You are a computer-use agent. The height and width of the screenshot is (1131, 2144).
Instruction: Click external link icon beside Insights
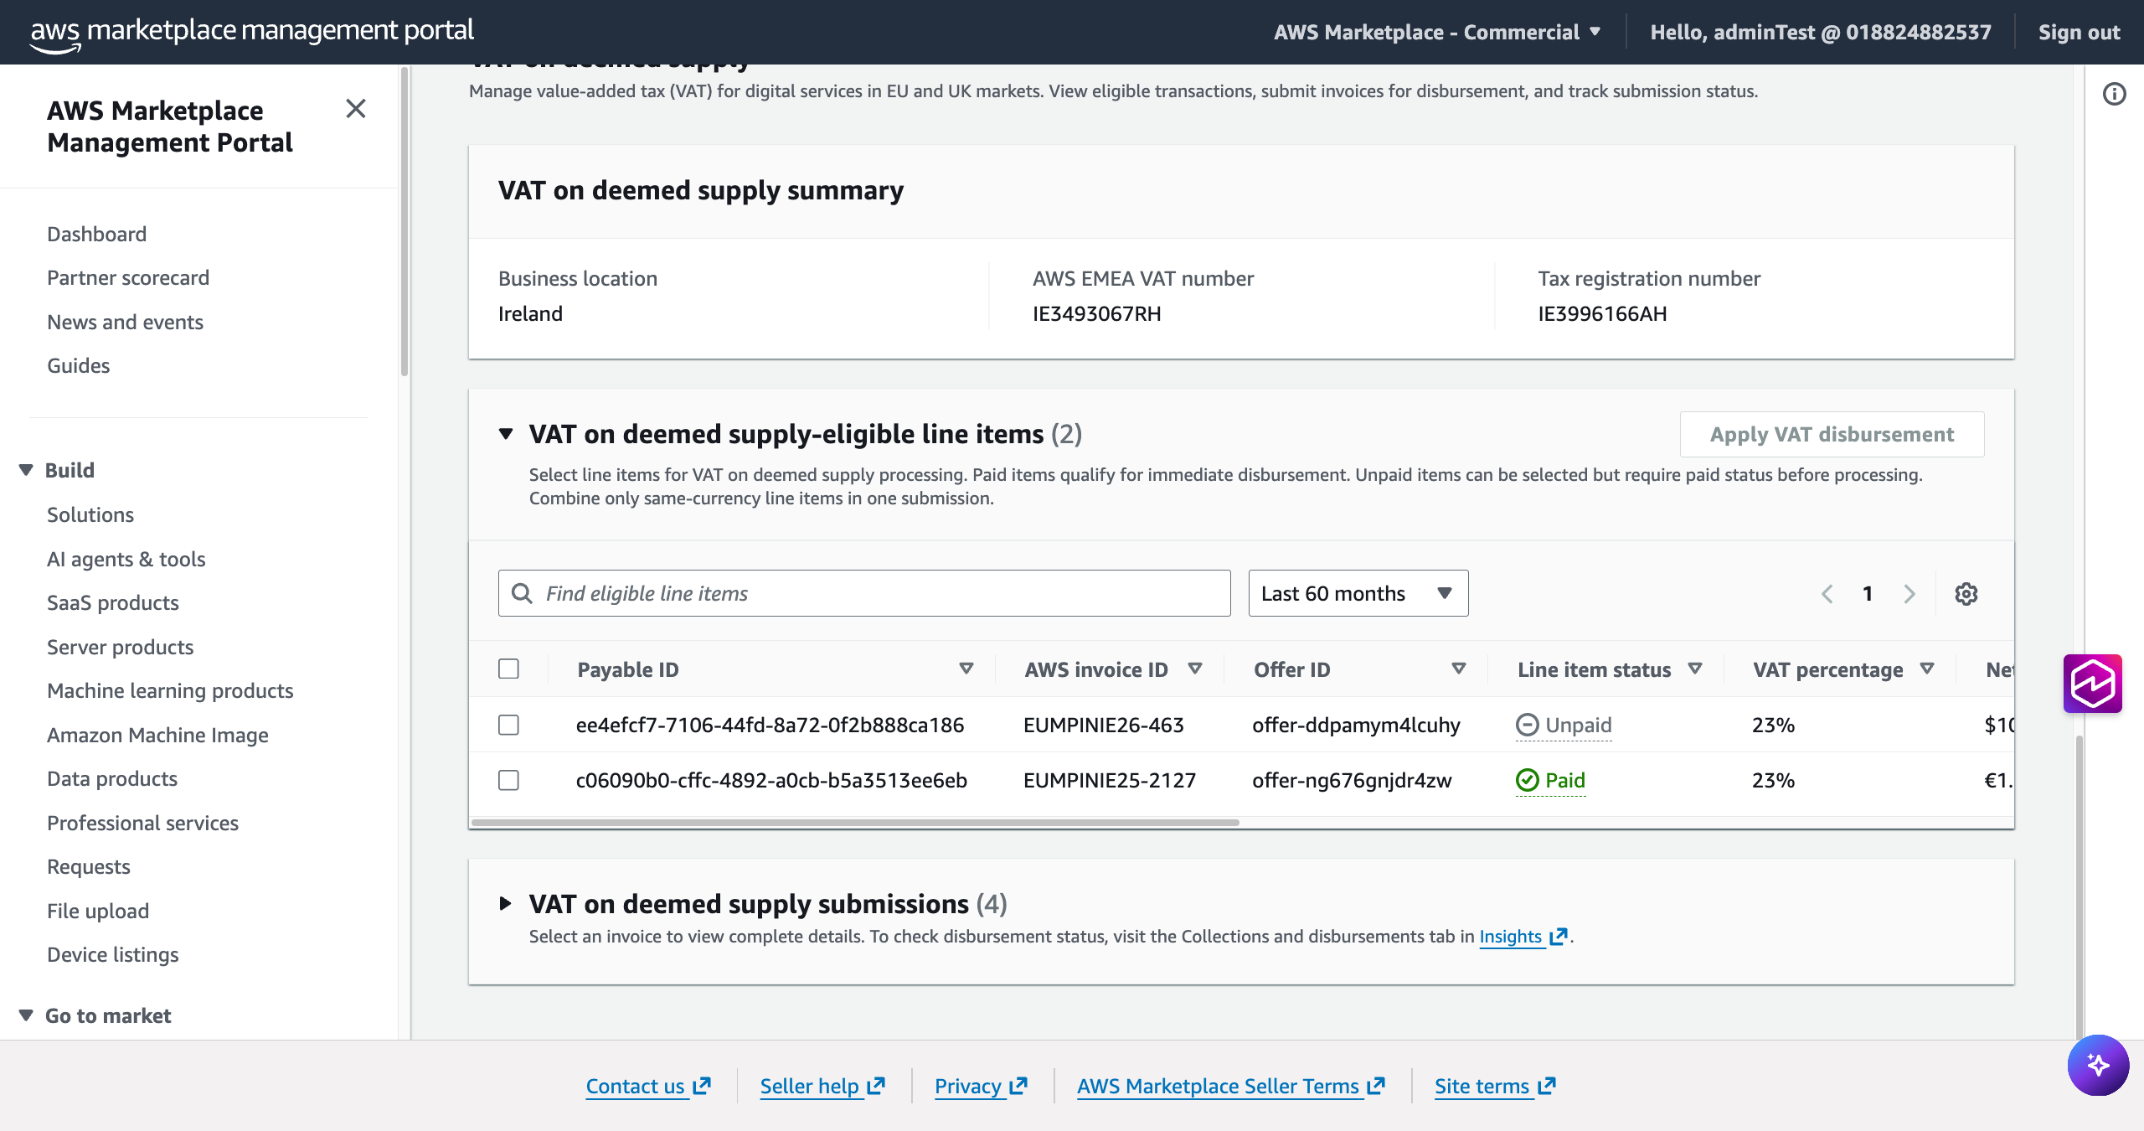click(x=1558, y=937)
